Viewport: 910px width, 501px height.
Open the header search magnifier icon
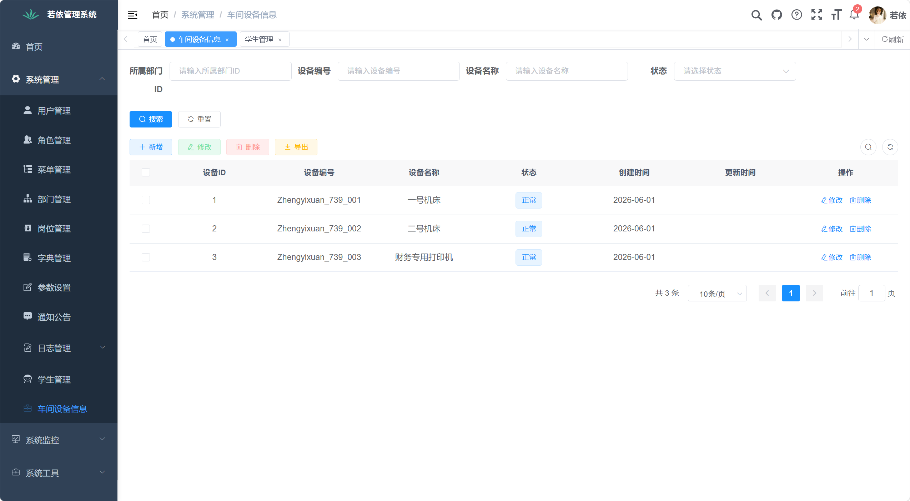(756, 15)
